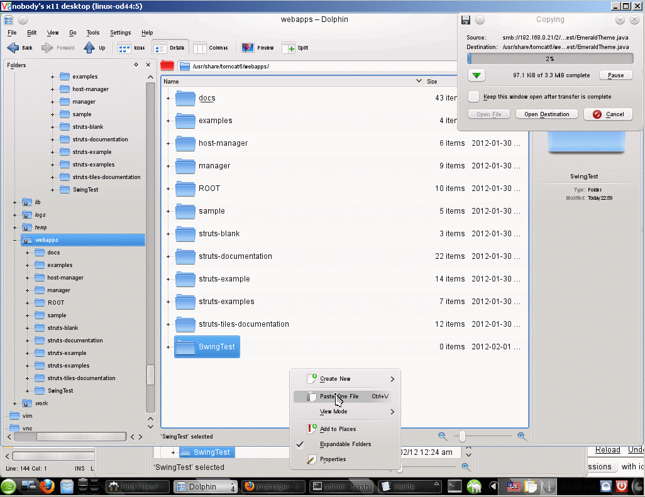645x497 pixels.
Task: Expand the logs node in Folders tree
Action: (15, 215)
